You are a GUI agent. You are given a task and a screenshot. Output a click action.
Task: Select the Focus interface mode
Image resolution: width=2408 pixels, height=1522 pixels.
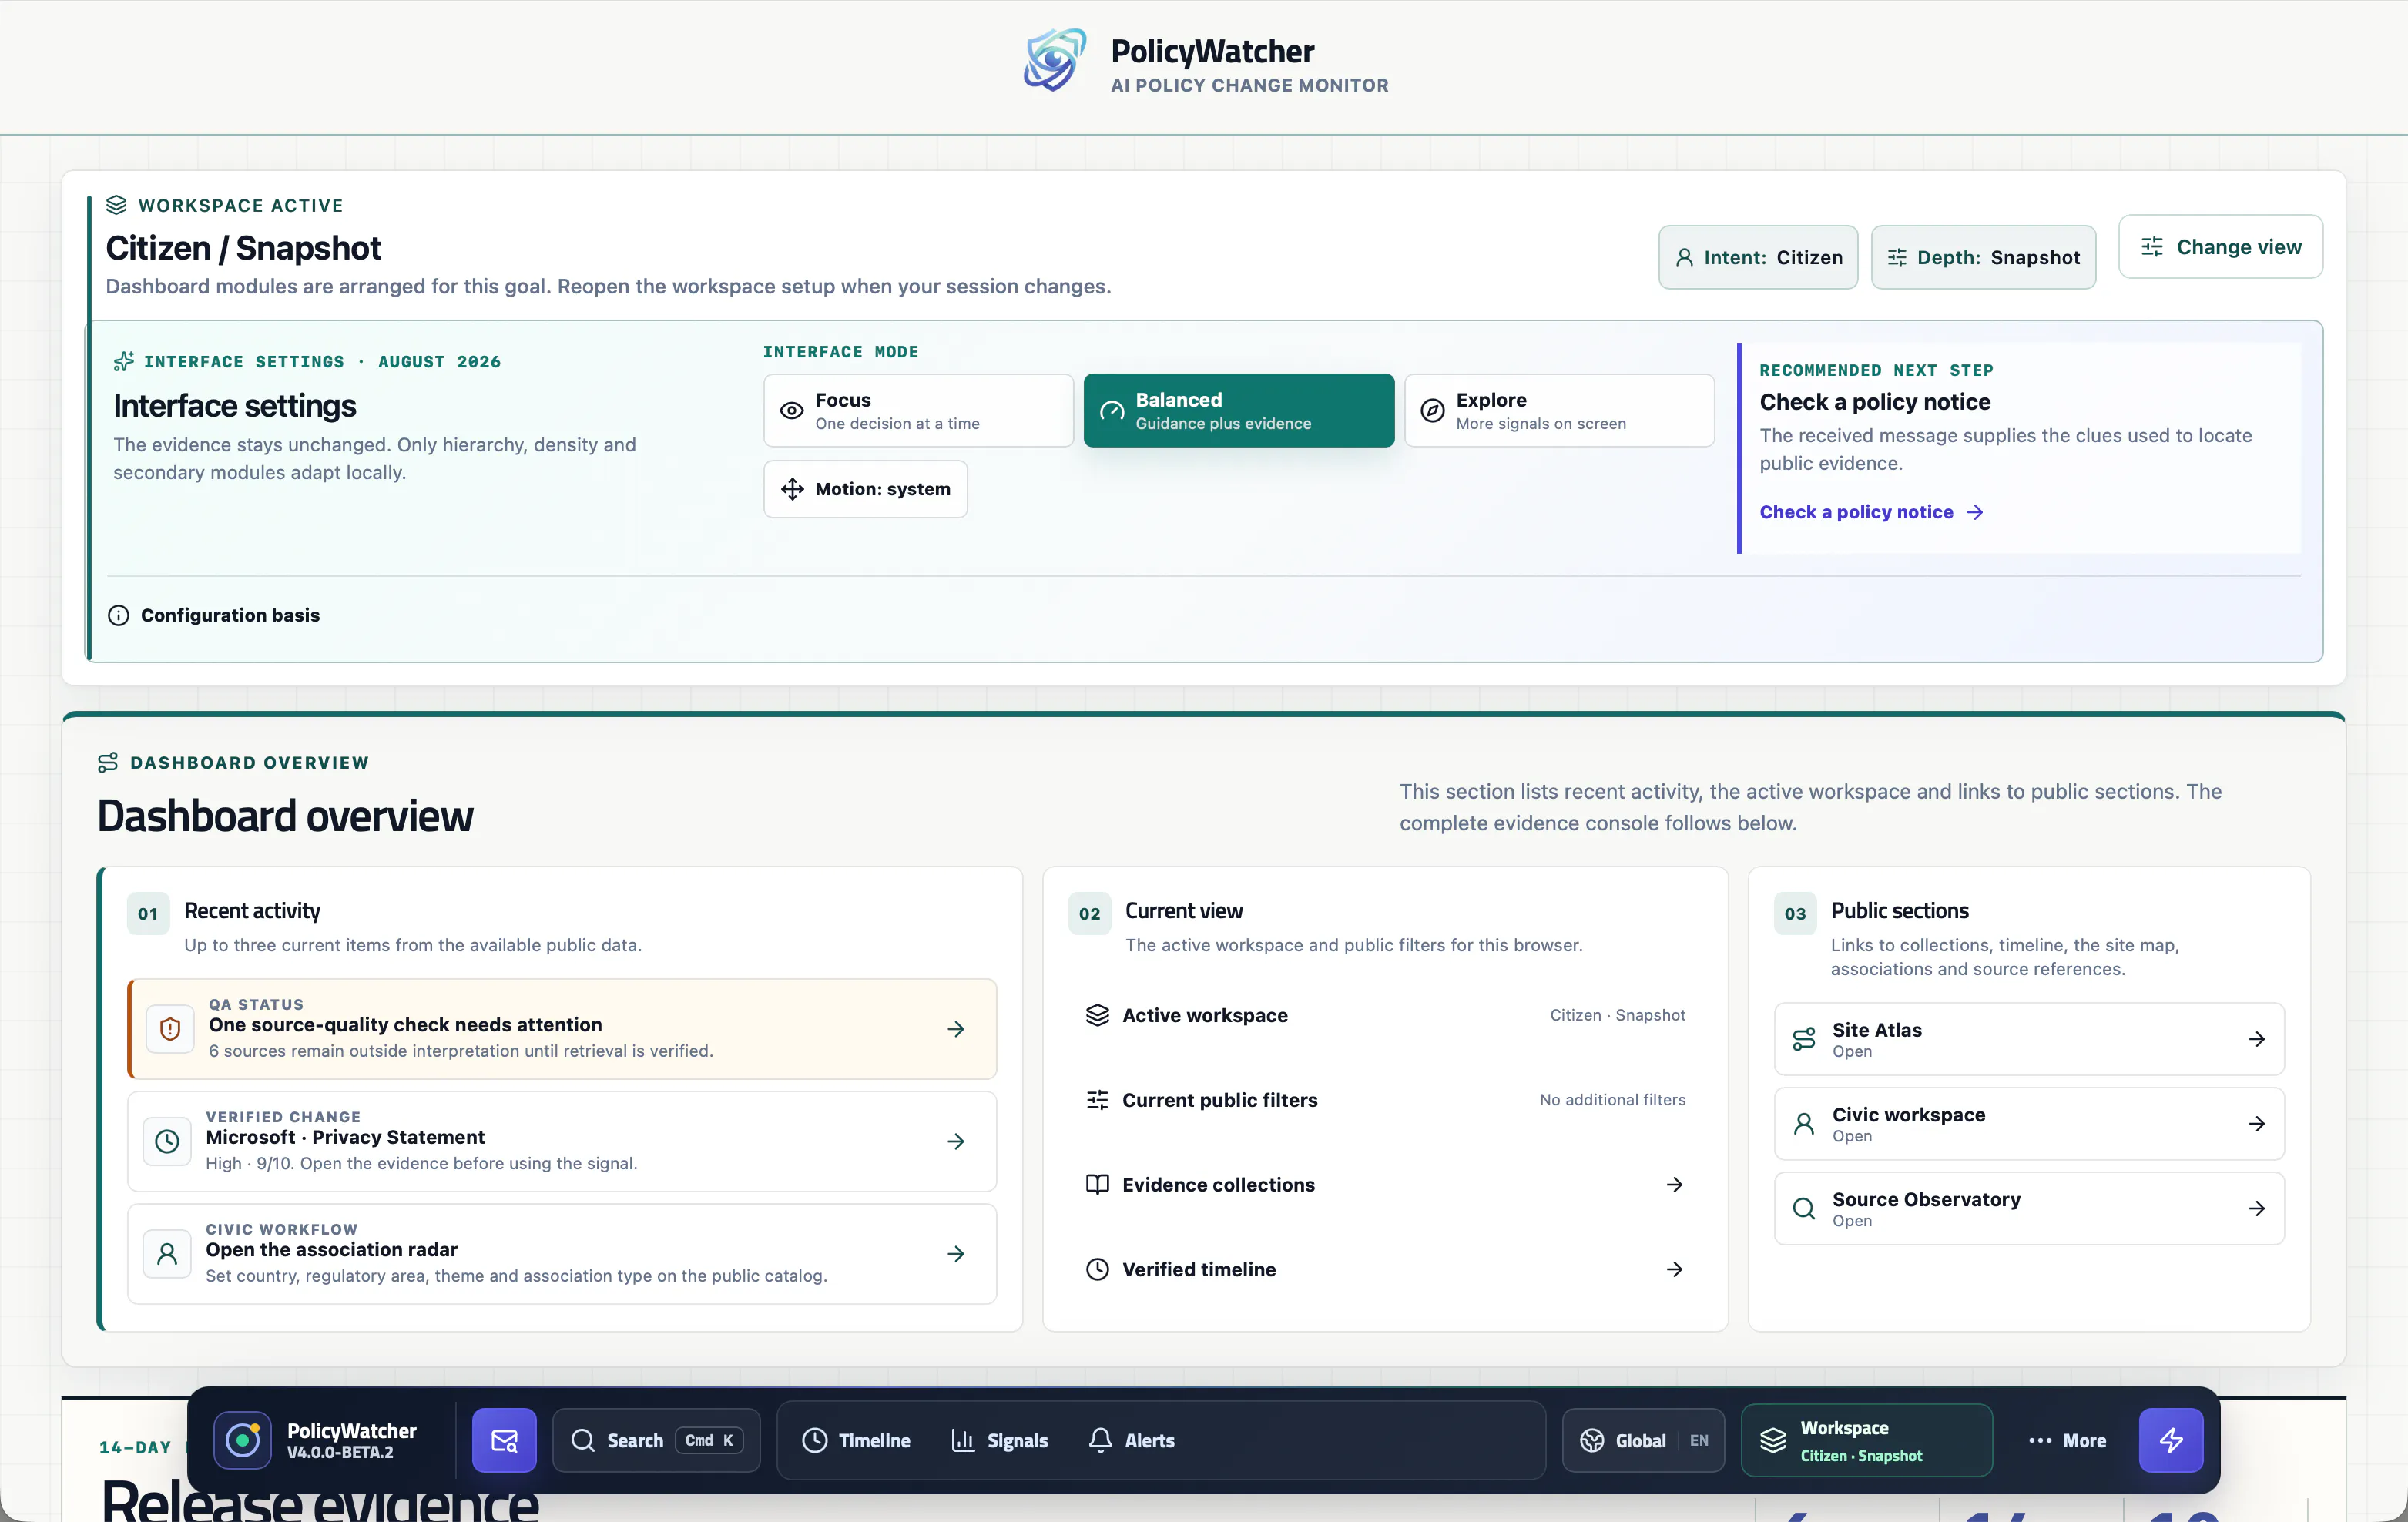(x=918, y=410)
